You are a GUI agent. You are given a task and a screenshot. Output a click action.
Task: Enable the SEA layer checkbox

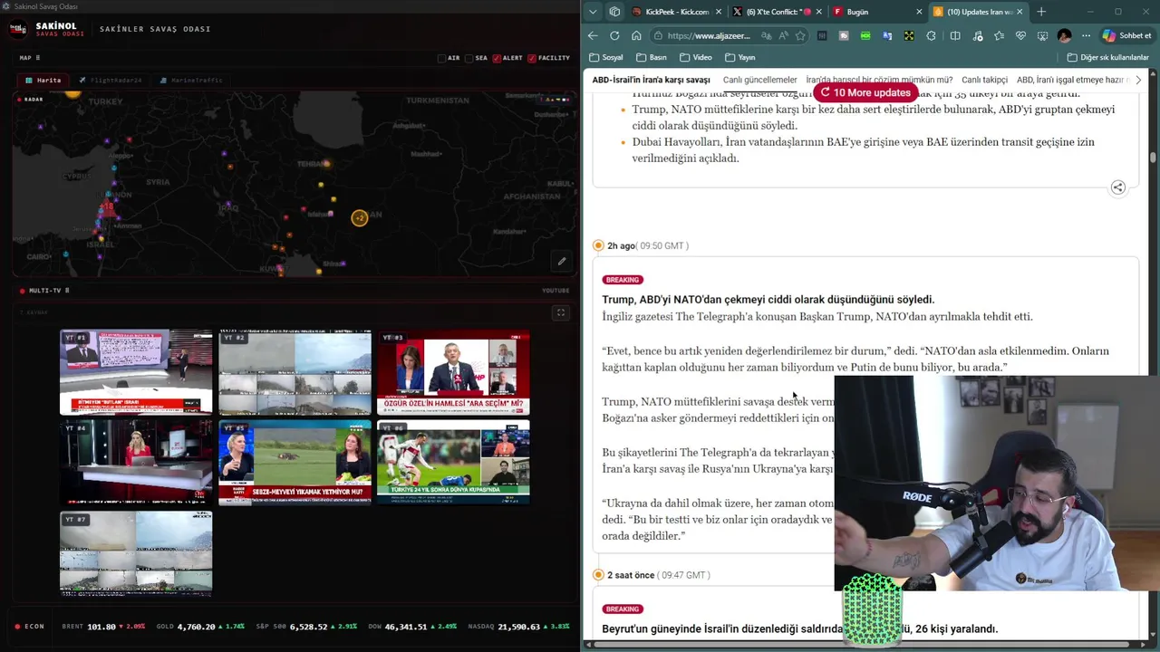pos(469,58)
